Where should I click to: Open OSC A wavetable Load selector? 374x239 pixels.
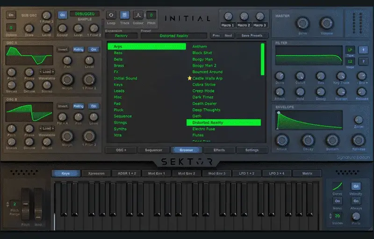point(47,72)
